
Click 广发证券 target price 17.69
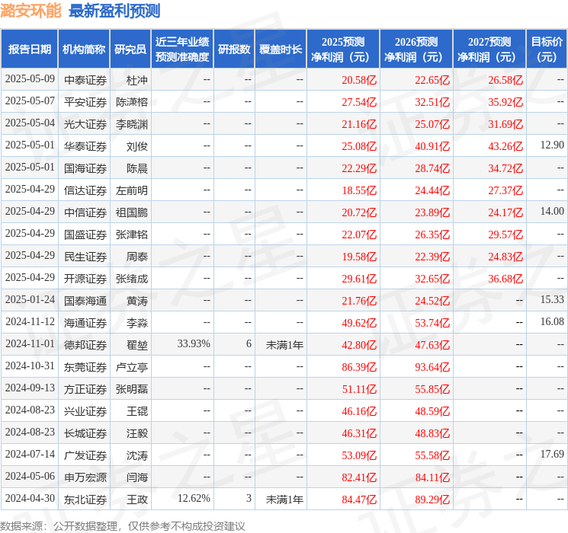tap(552, 454)
